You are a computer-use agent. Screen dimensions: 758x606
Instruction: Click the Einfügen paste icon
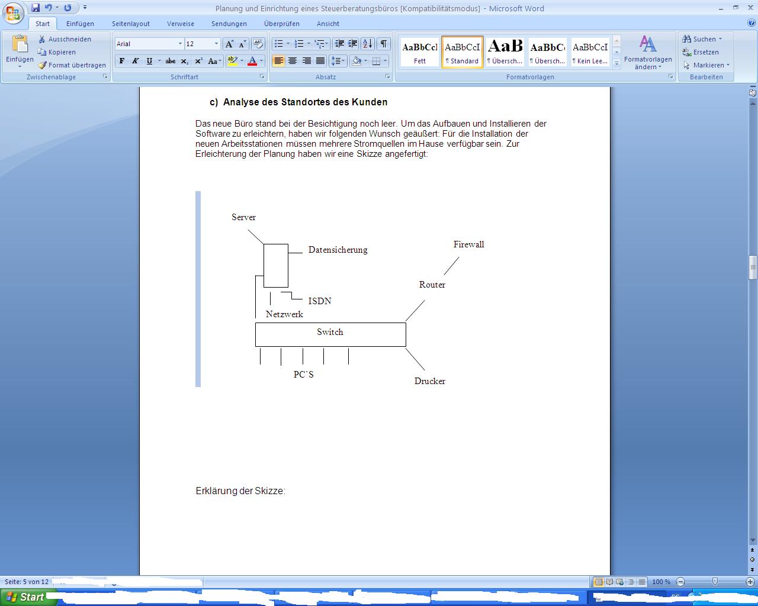coord(20,45)
